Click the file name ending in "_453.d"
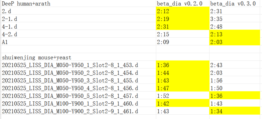Screen dimensions: 262x119 point(70,65)
